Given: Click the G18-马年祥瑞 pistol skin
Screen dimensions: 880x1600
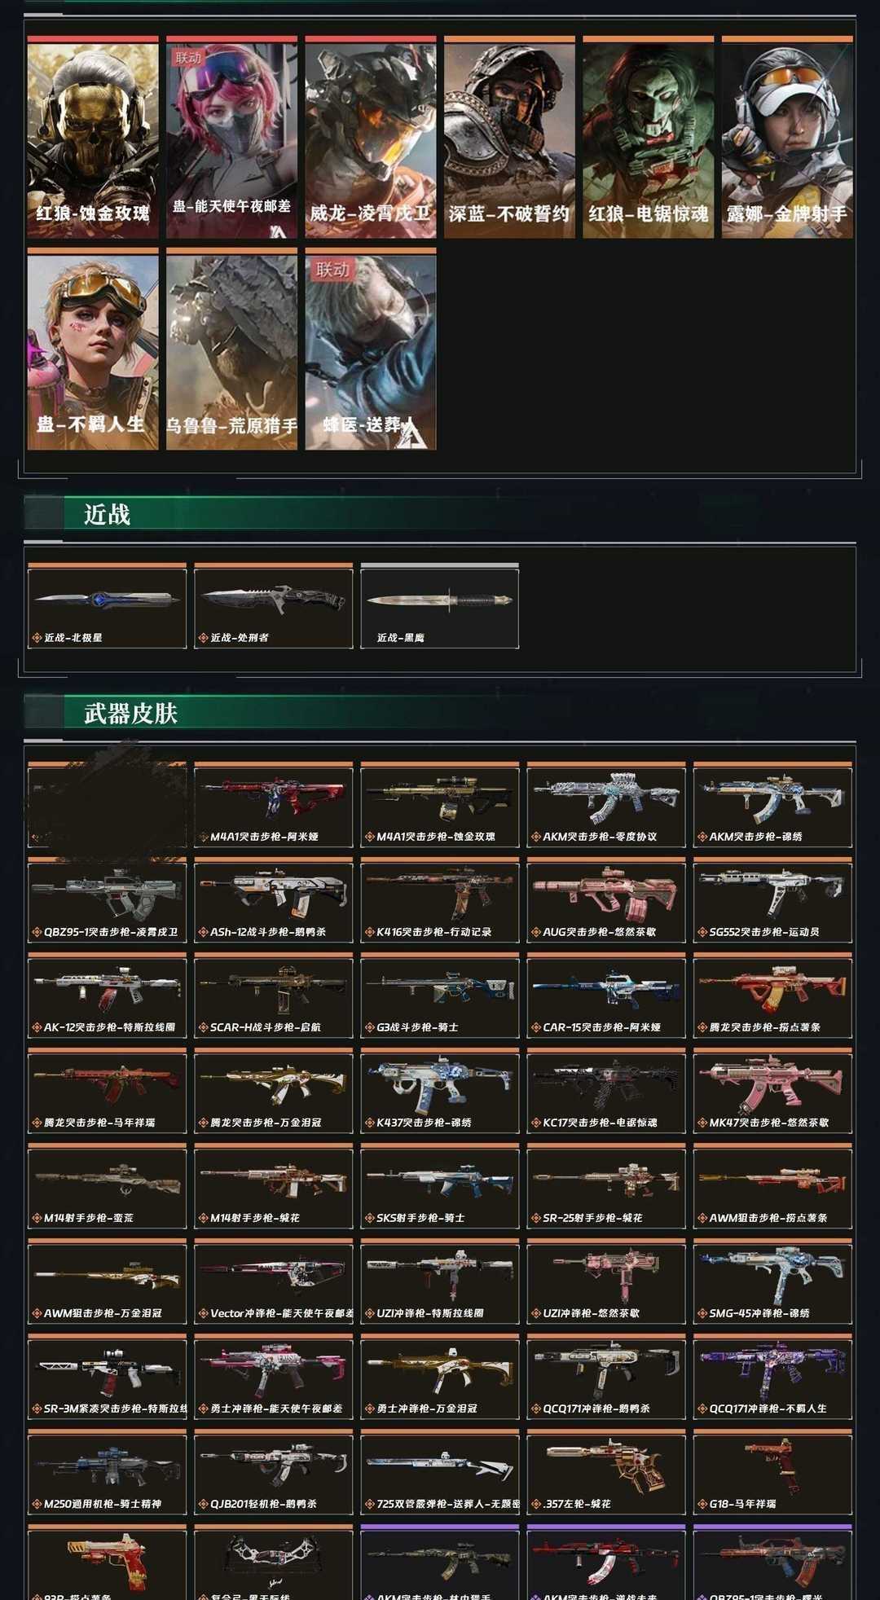Looking at the screenshot, I should [772, 1472].
